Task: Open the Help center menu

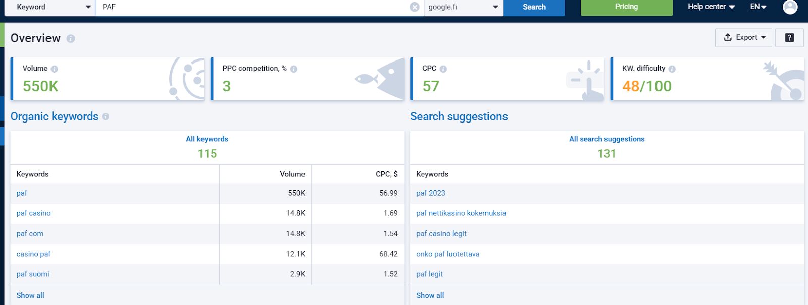Action: [x=711, y=7]
